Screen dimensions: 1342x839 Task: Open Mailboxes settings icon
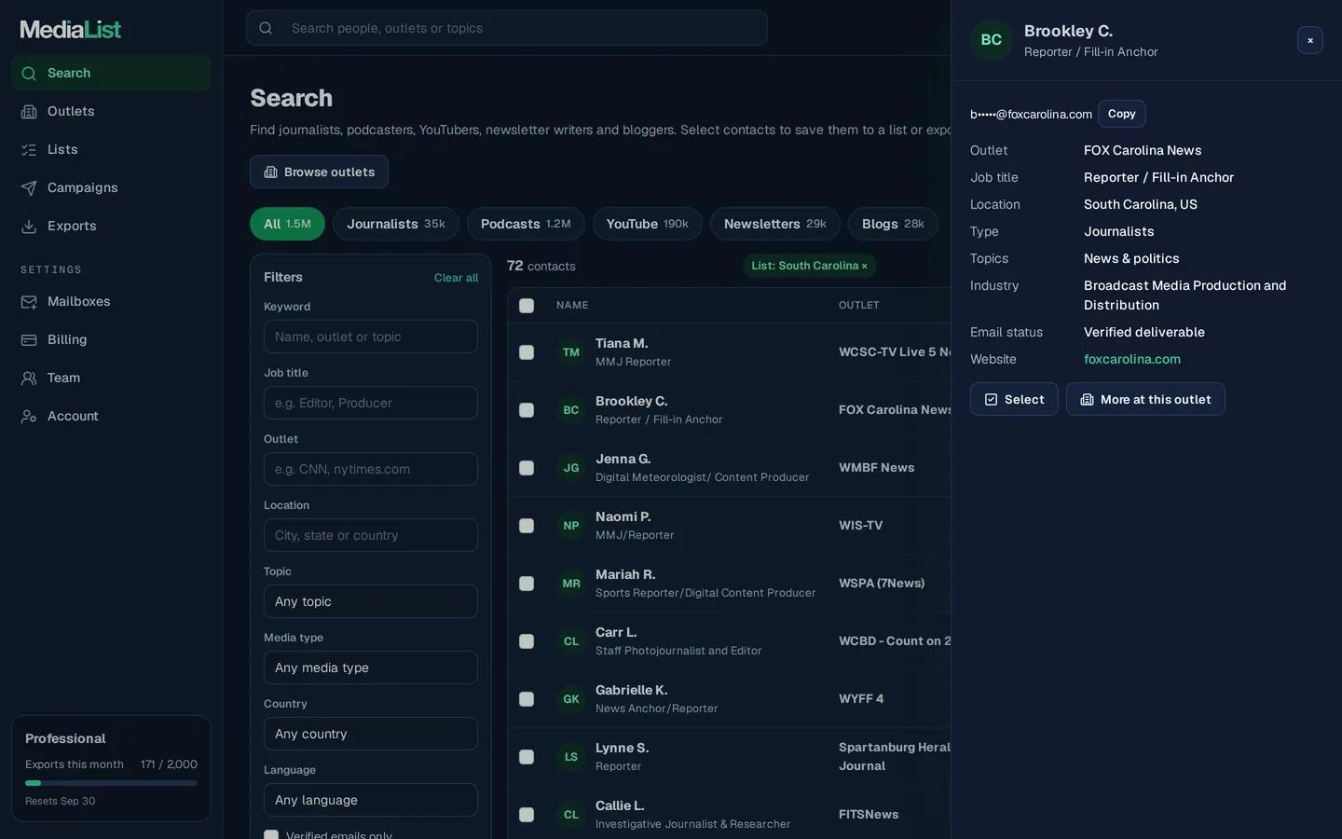(29, 301)
